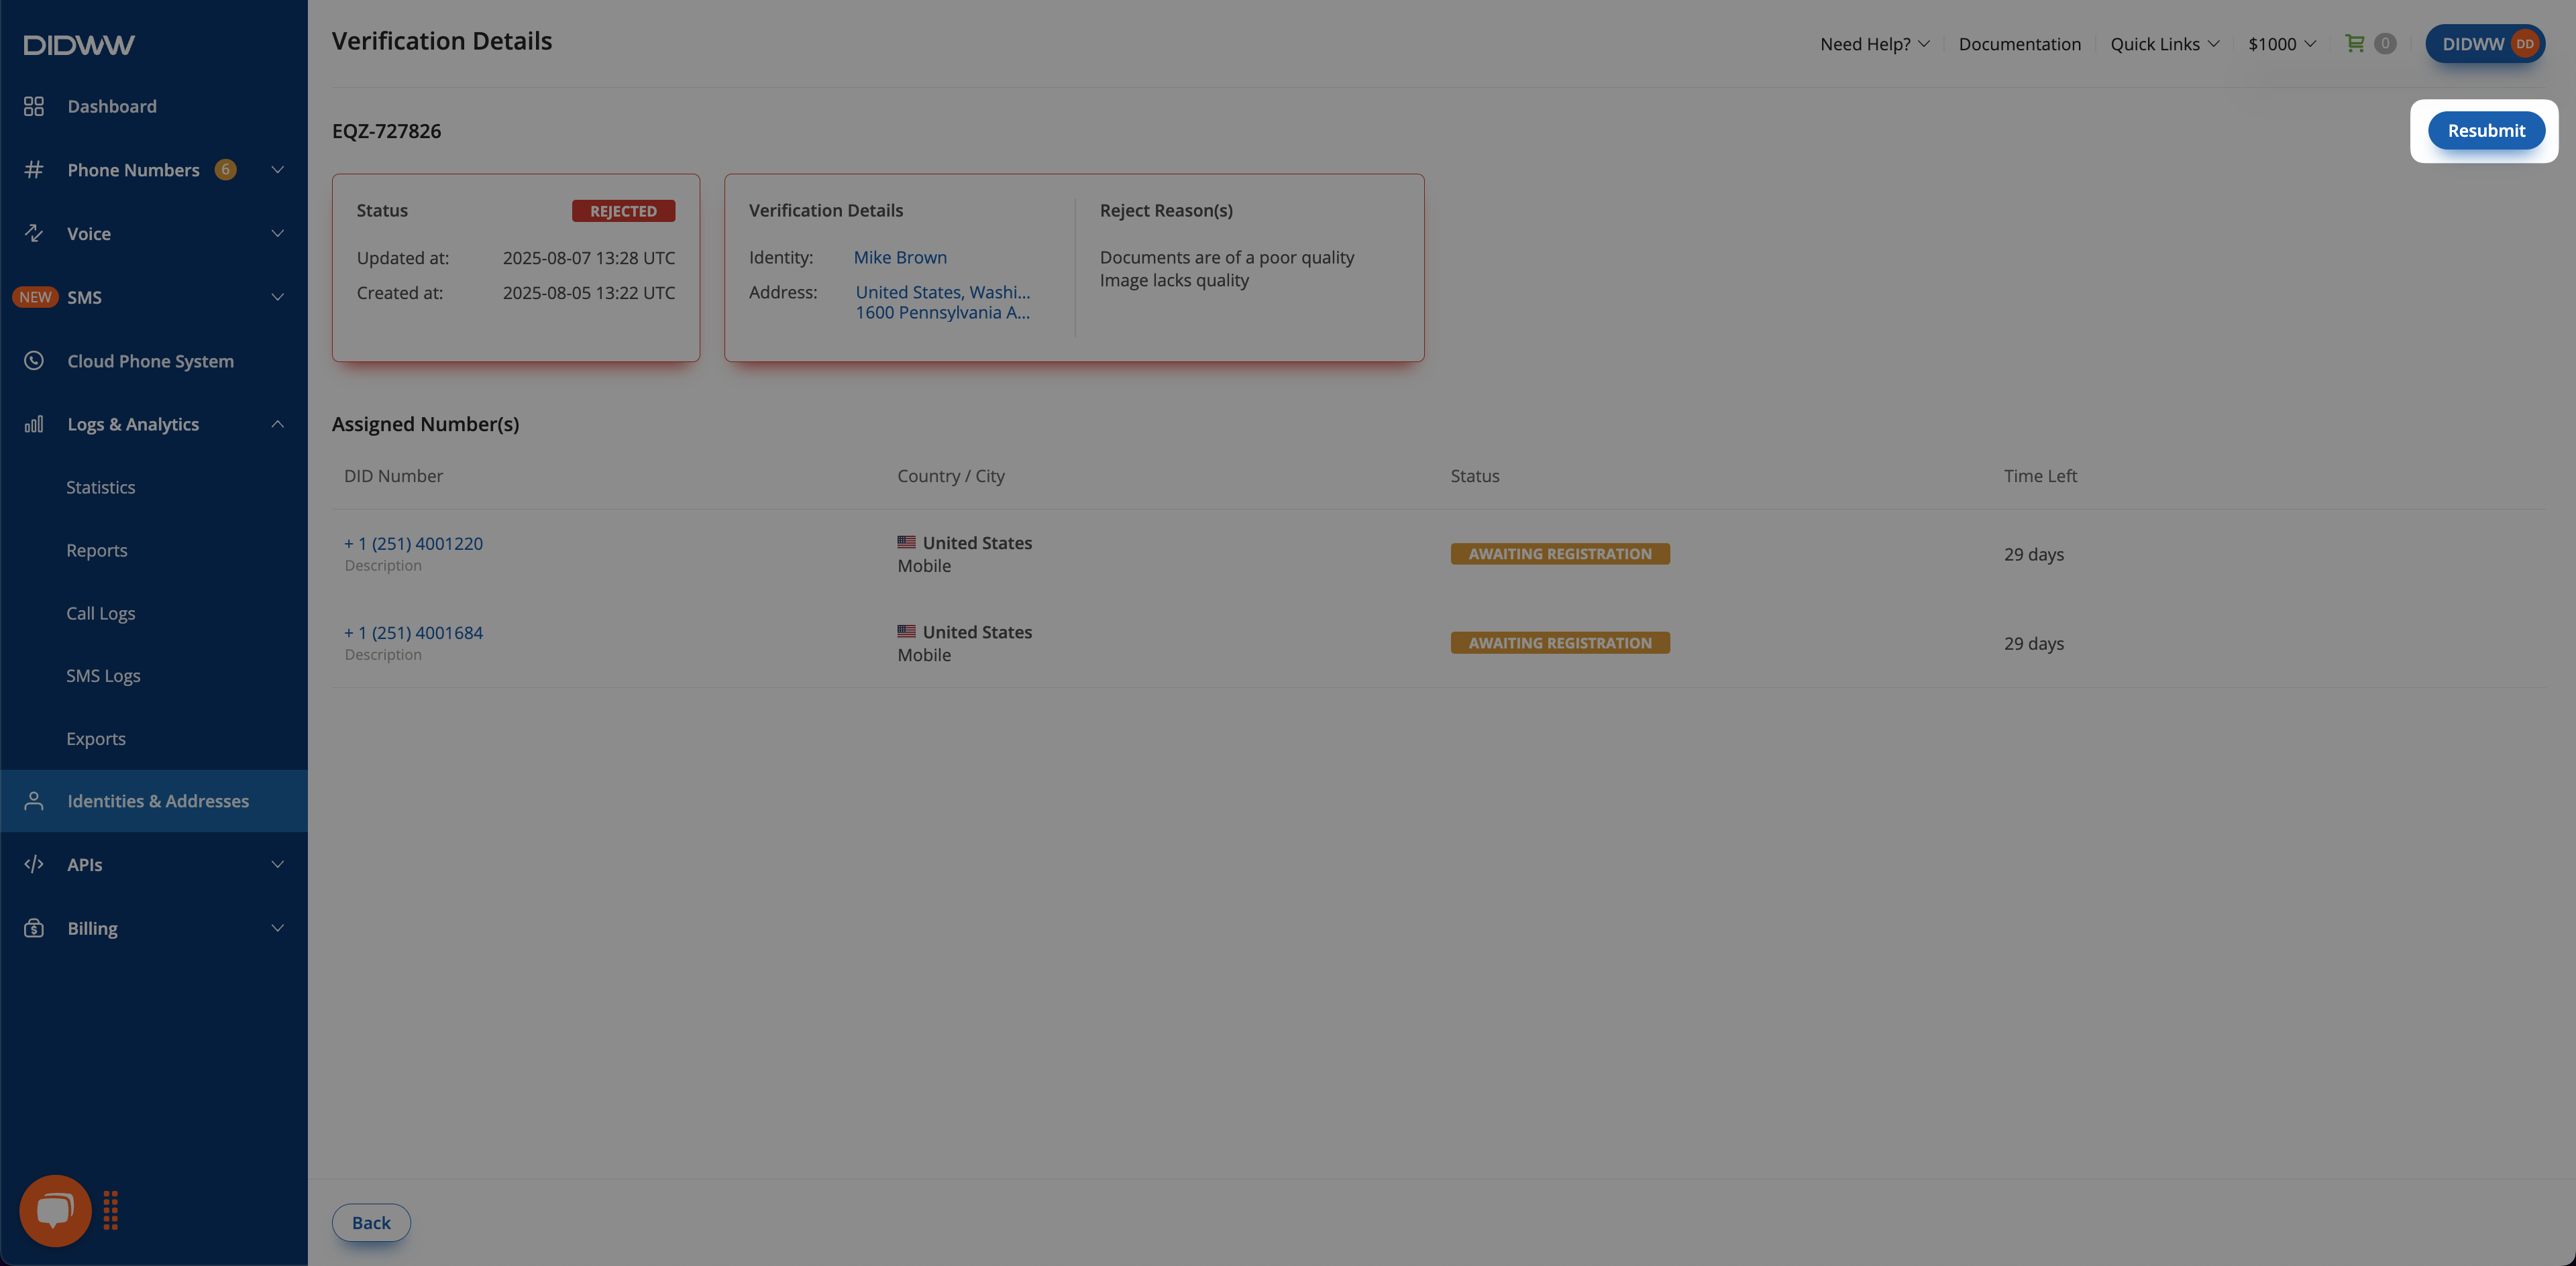Image resolution: width=2576 pixels, height=1266 pixels.
Task: Expand the Phone Numbers menu chevron
Action: click(x=278, y=170)
